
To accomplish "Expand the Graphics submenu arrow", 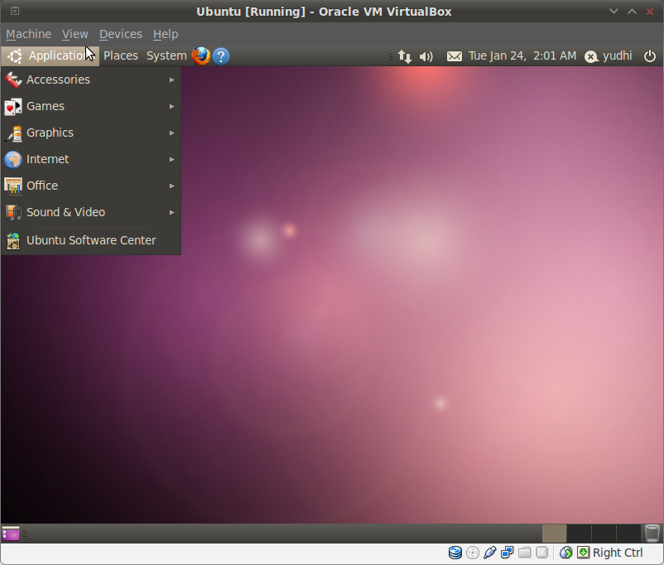I will (x=171, y=133).
